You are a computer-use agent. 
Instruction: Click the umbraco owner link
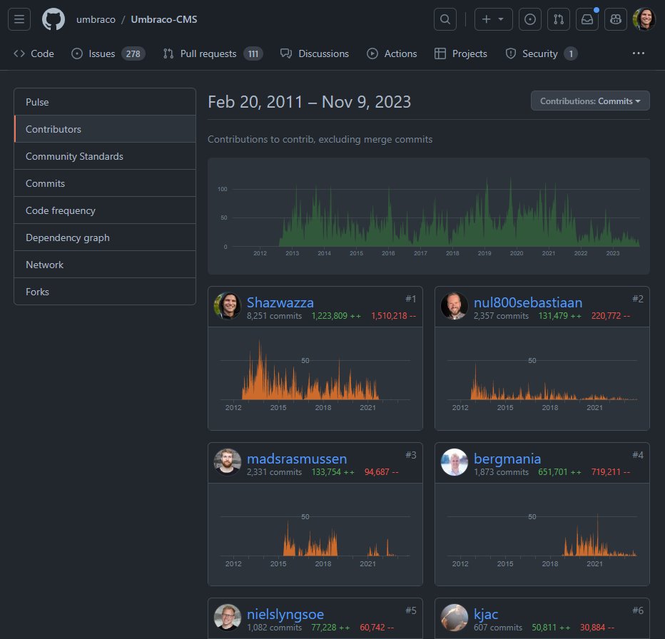pyautogui.click(x=96, y=19)
